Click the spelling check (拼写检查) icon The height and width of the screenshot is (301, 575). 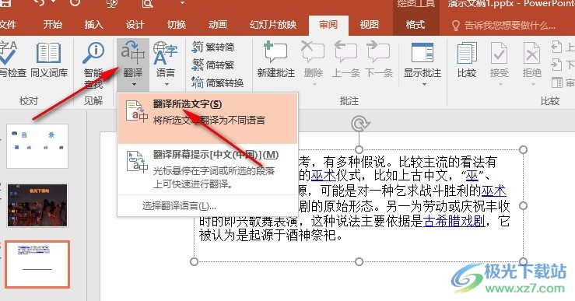coord(8,54)
